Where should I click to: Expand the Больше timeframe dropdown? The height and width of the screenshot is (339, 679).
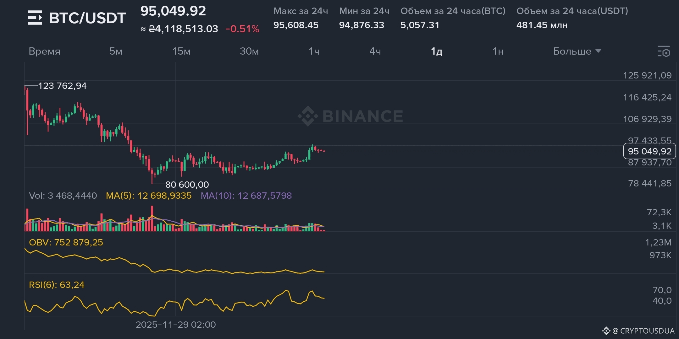[x=572, y=51]
